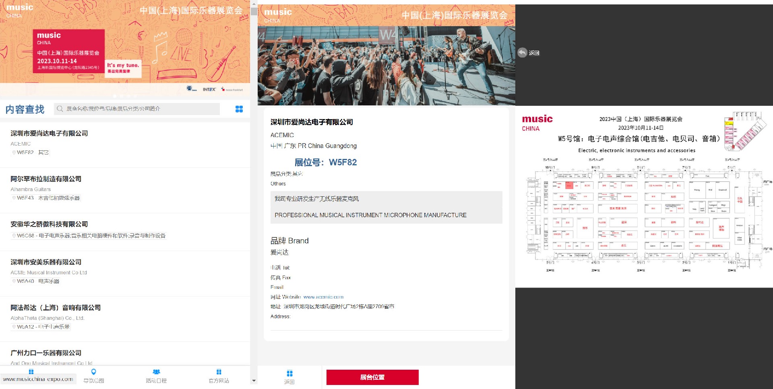Click the company description text block
This screenshot has height=389, width=773.
tap(386, 207)
